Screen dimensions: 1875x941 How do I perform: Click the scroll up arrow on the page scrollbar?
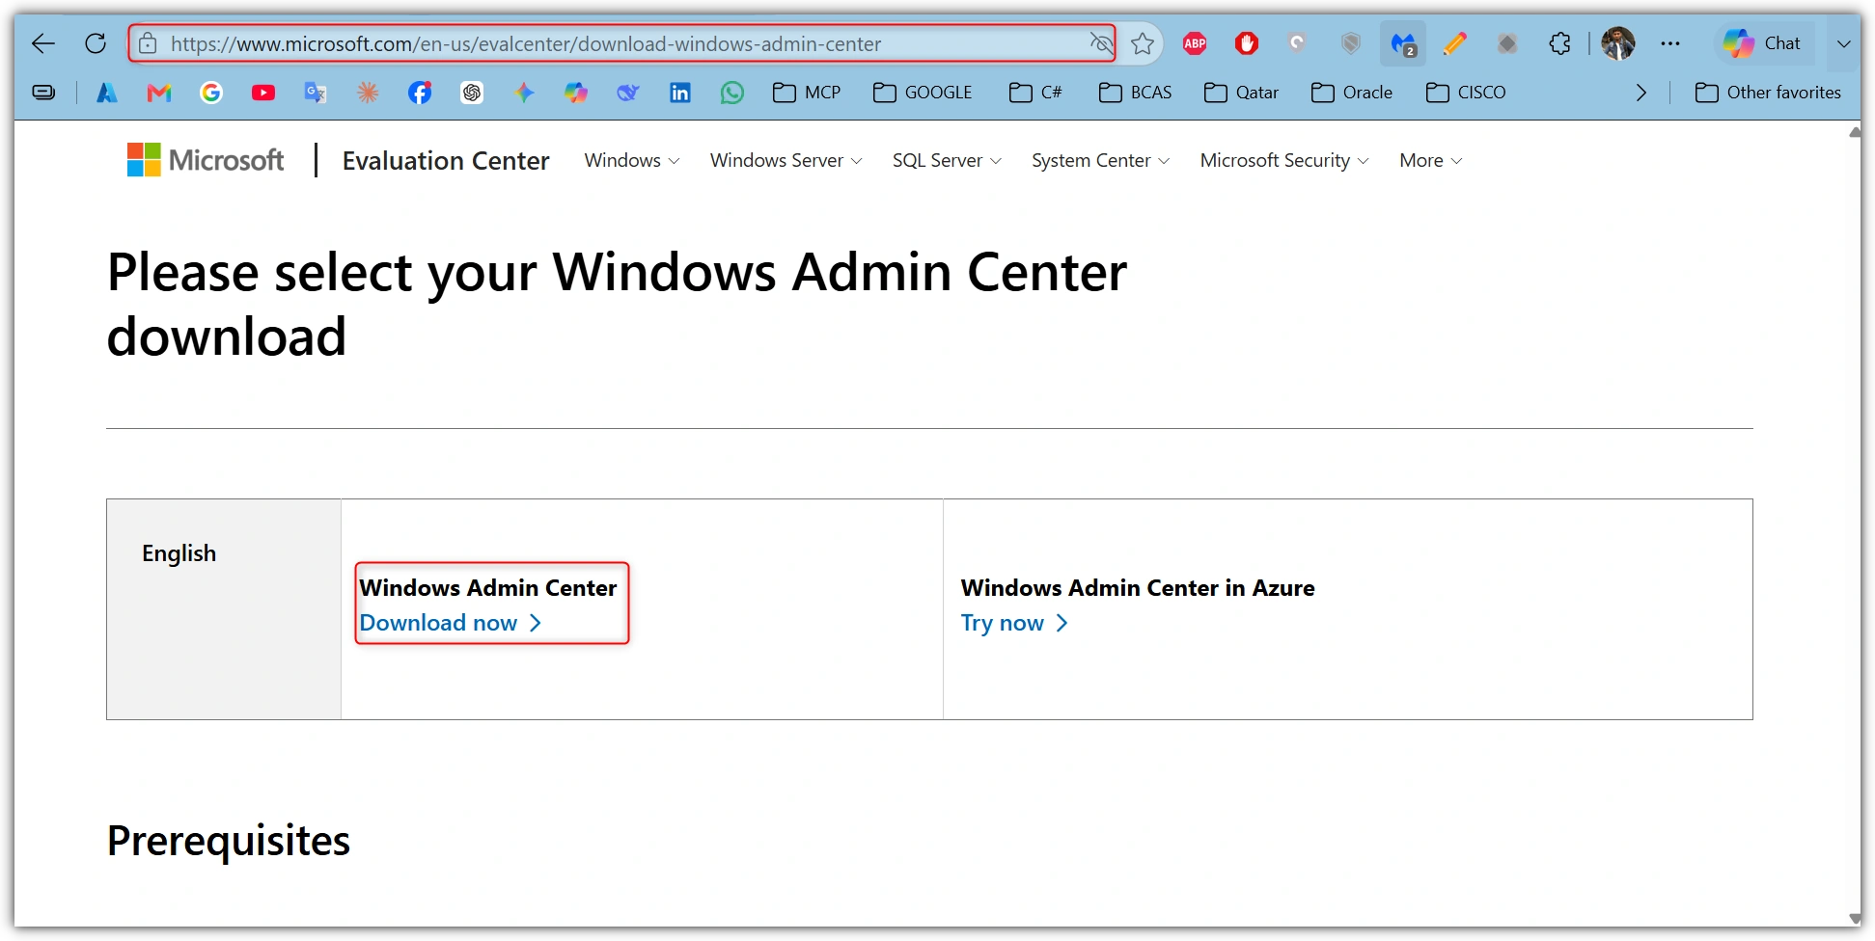[1854, 132]
